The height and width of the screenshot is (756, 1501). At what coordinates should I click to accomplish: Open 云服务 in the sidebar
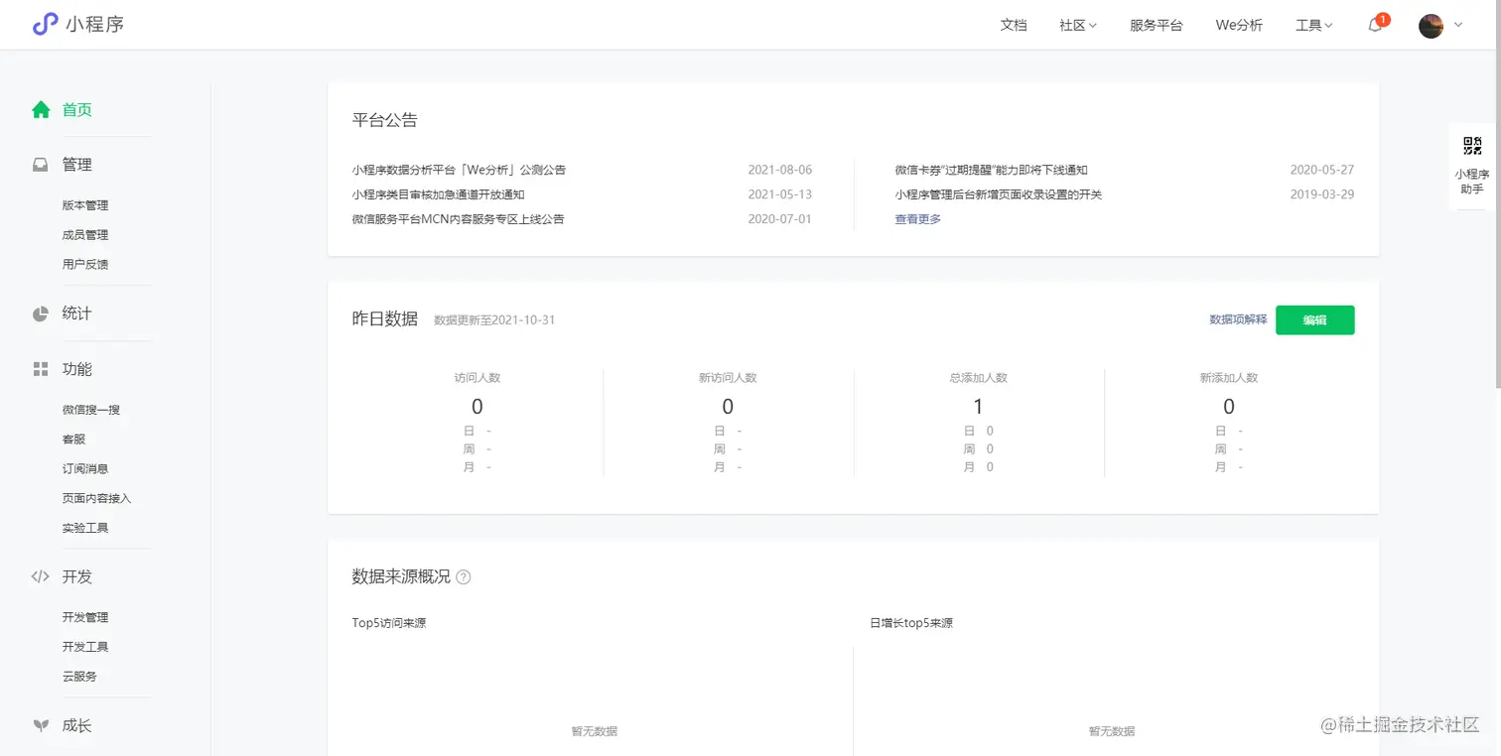(x=79, y=677)
